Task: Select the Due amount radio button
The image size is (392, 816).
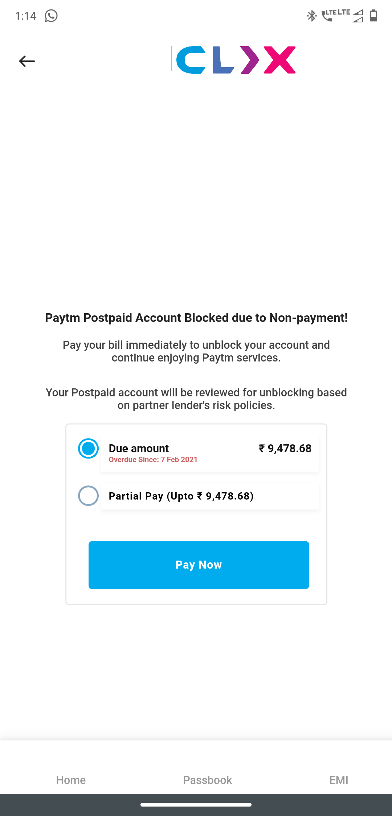Action: tap(88, 449)
